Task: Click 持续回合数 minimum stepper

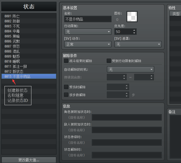Action: pyautogui.click(x=117, y=77)
